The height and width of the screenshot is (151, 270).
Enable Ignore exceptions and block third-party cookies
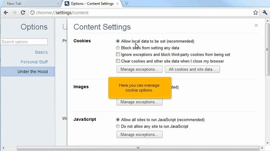click(x=118, y=55)
